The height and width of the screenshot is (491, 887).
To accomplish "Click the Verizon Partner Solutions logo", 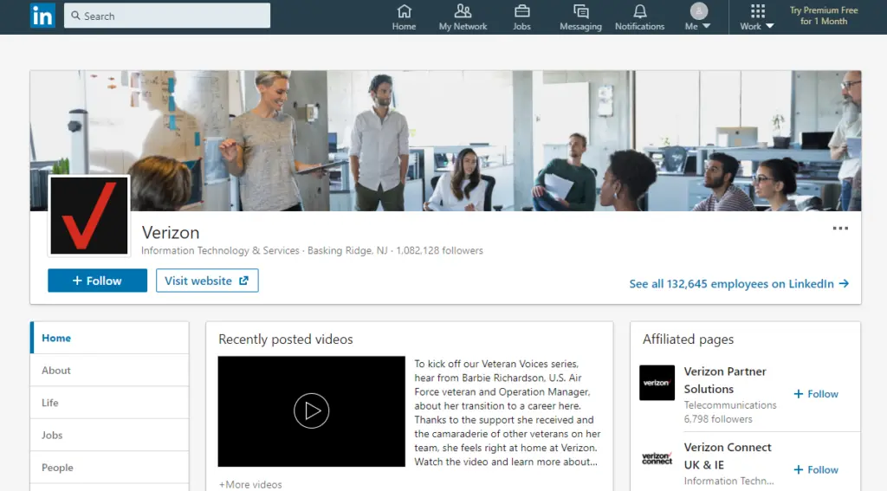I will [x=657, y=383].
